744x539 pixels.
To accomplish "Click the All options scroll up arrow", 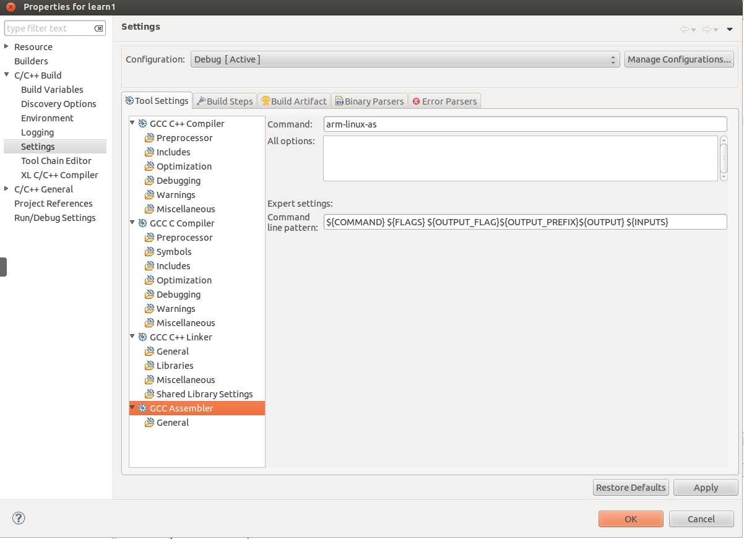I will [724, 140].
